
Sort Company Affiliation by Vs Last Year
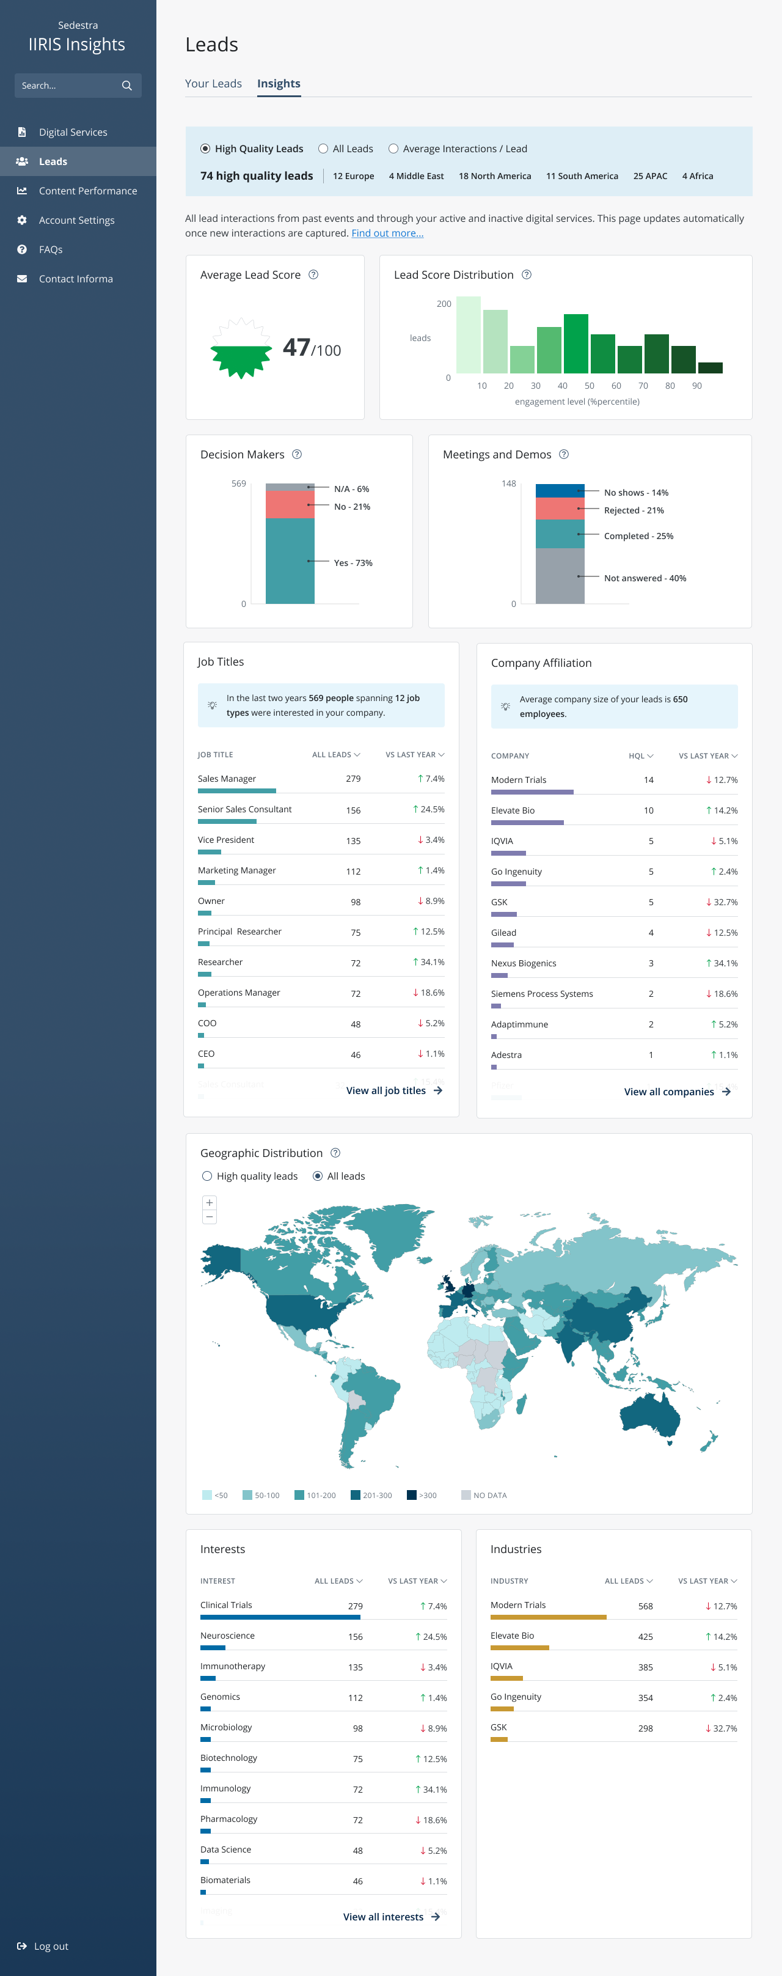[x=709, y=756]
